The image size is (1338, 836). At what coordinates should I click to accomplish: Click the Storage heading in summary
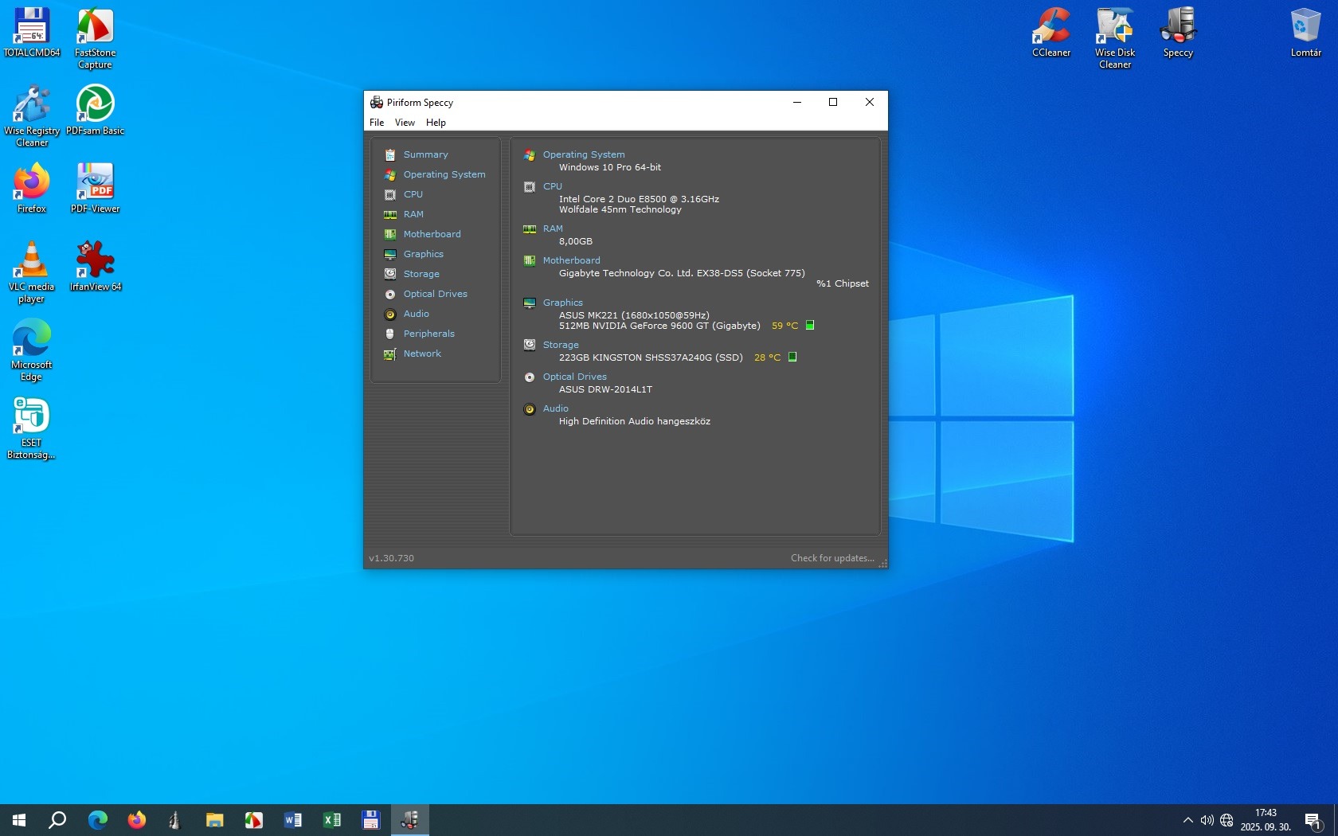[561, 345]
